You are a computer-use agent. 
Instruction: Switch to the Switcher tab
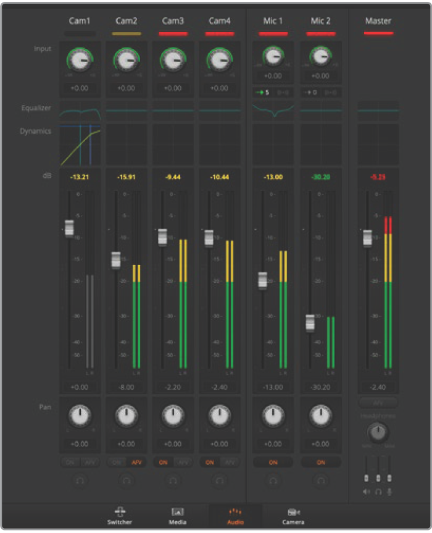tap(120, 516)
